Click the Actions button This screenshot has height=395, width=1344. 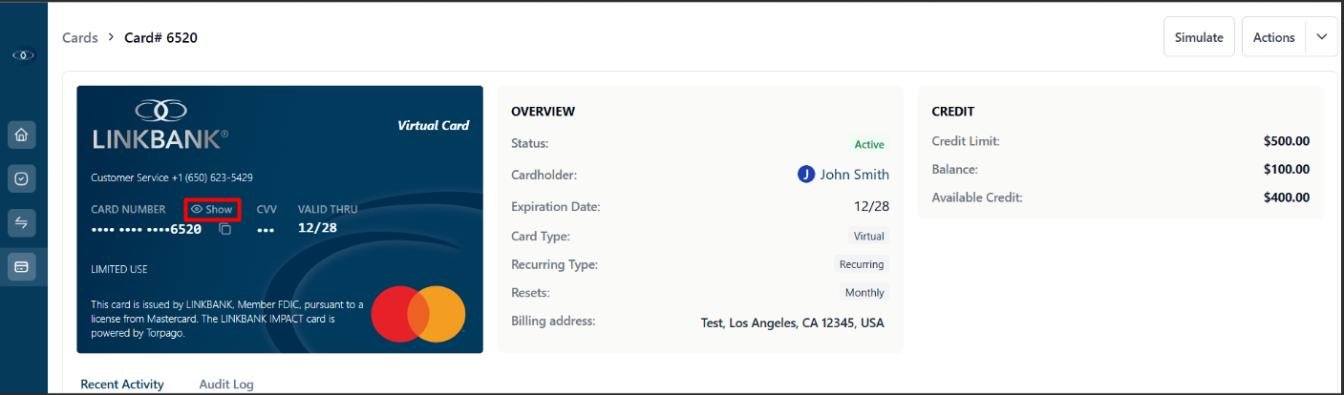tap(1273, 37)
